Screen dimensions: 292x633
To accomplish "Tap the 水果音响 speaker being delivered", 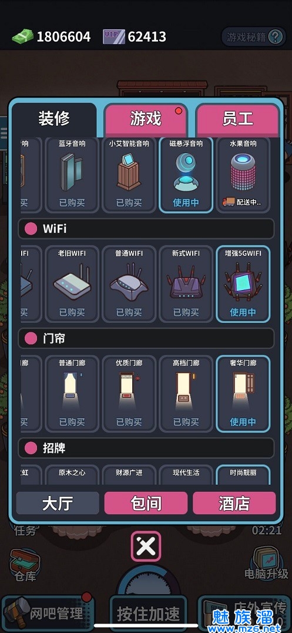I will pyautogui.click(x=243, y=175).
